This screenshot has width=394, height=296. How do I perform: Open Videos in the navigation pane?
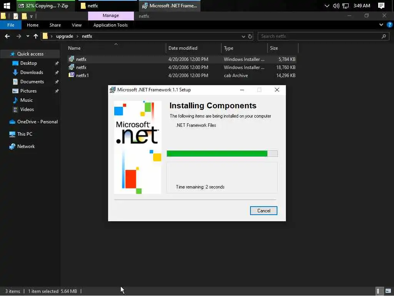[27, 109]
